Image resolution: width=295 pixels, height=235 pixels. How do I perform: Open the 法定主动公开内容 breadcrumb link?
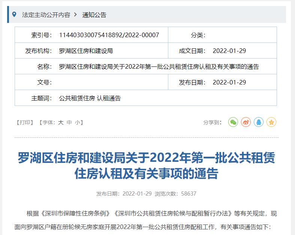point(46,15)
